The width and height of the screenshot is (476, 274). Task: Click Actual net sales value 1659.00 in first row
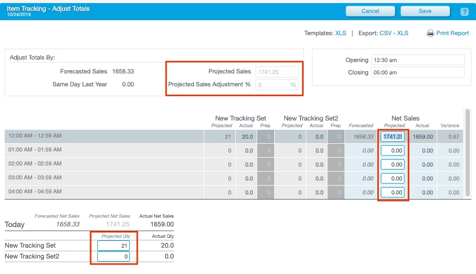click(x=423, y=136)
